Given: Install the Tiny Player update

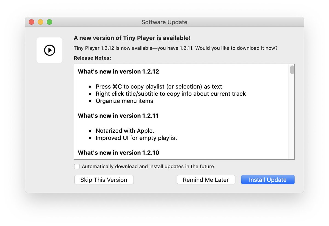Looking at the screenshot, I should tap(268, 180).
